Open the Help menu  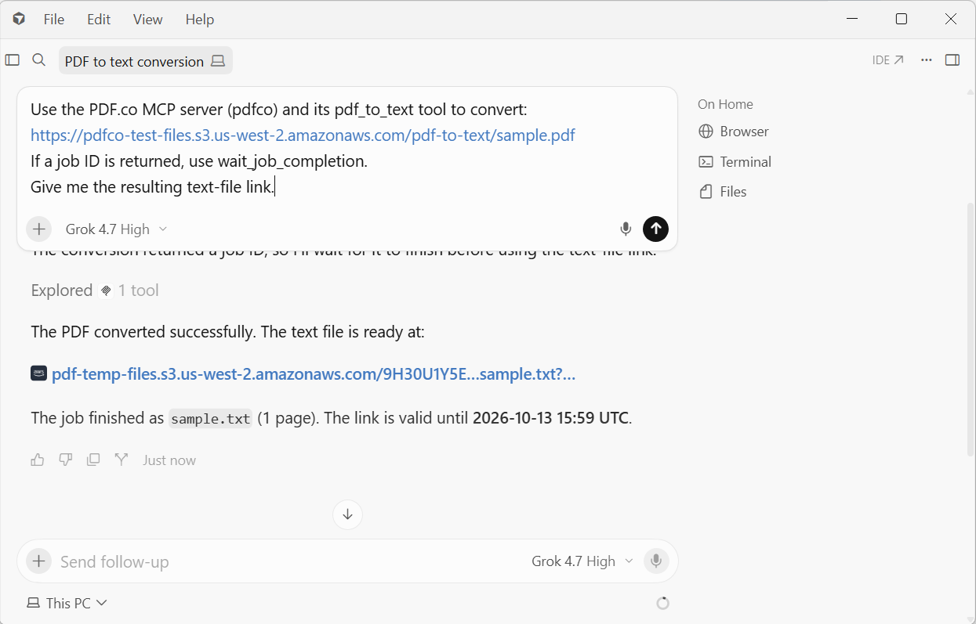(200, 20)
